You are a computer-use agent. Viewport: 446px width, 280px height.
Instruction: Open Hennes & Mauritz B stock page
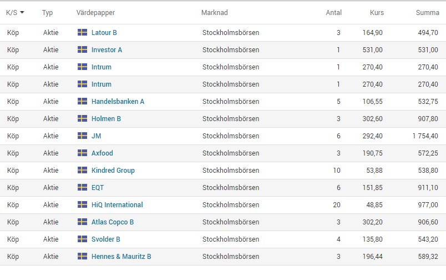coord(121,256)
